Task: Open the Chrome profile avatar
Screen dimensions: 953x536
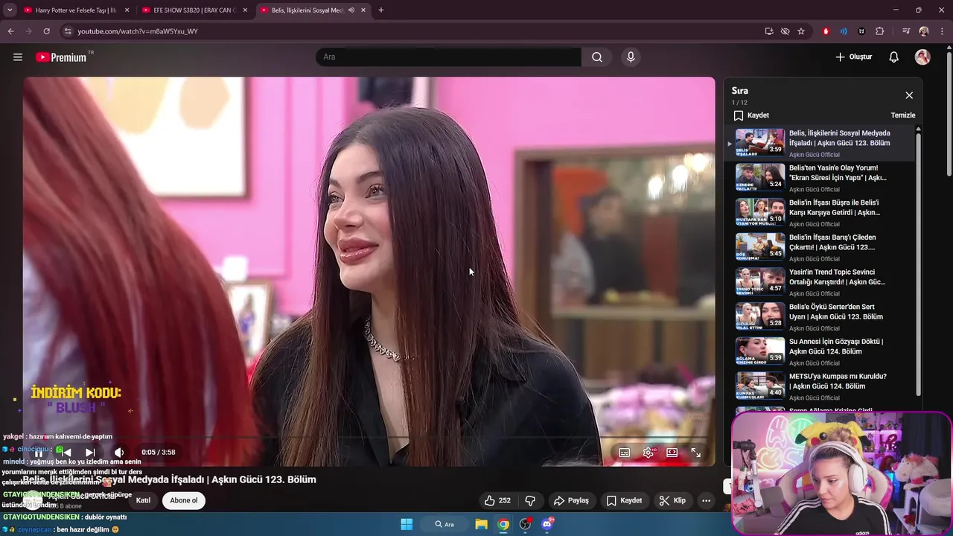Action: coord(924,31)
